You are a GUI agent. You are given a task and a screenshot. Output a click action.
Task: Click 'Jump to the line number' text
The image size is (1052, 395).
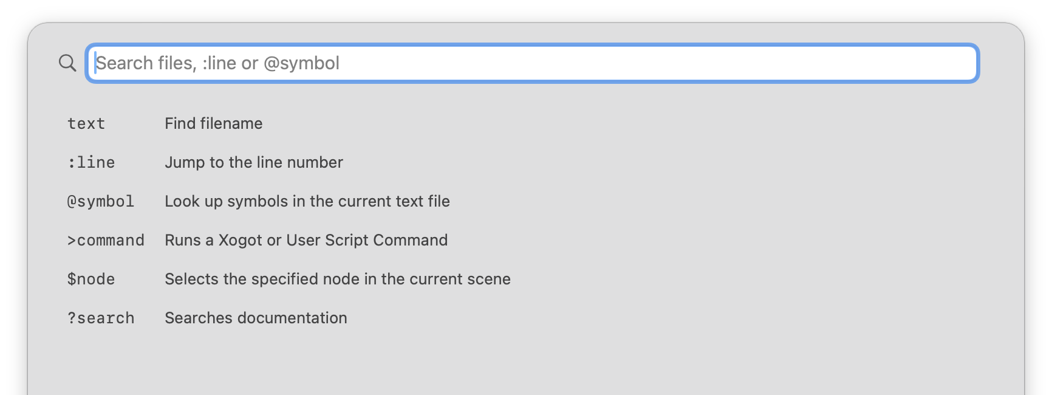(x=254, y=162)
